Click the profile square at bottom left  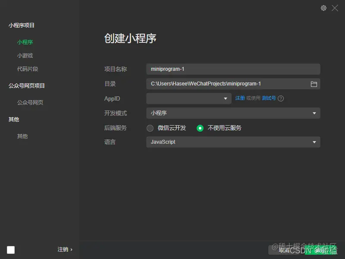[10, 250]
